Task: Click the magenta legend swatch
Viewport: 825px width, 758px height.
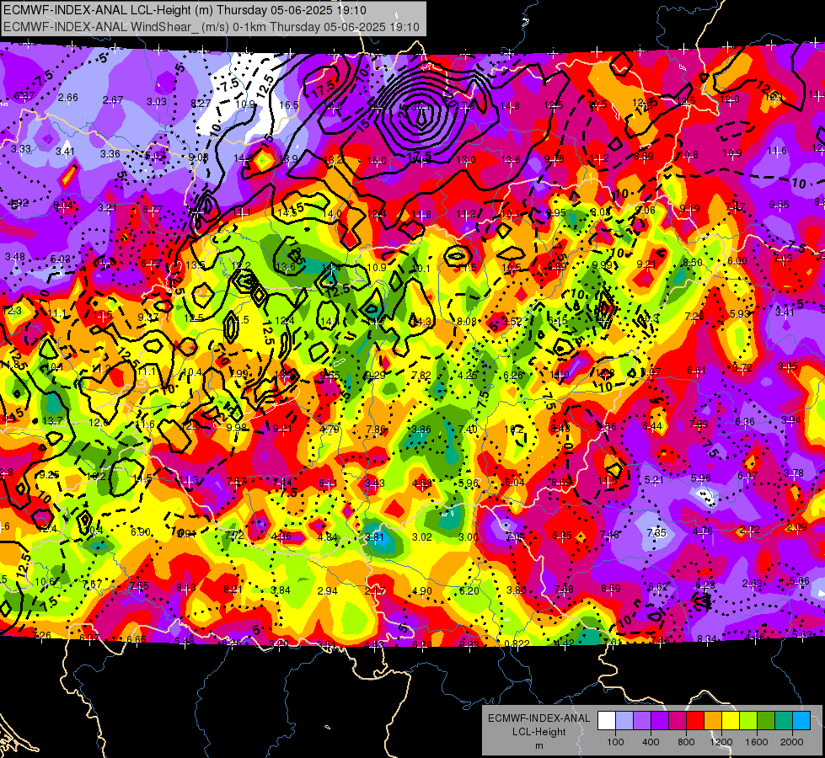Action: [x=678, y=721]
